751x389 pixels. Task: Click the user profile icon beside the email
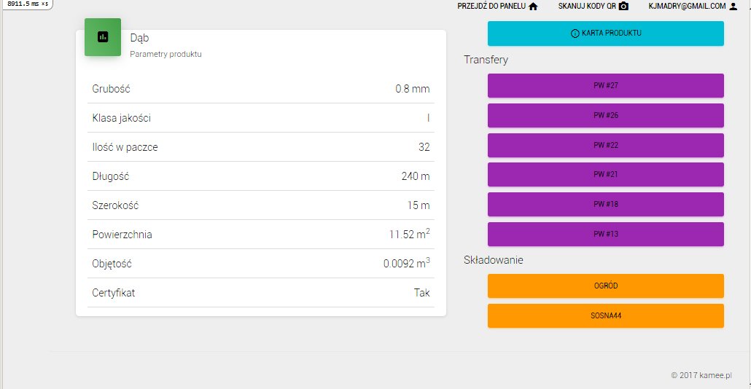734,7
